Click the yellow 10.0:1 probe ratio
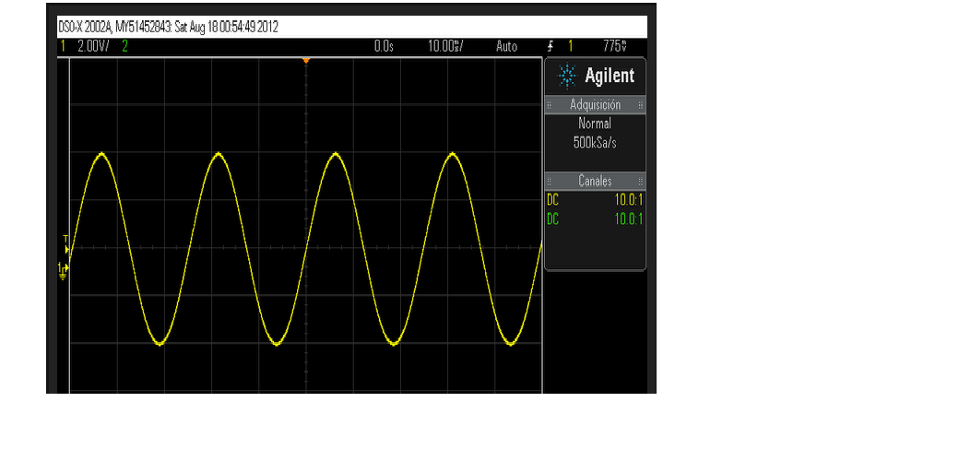This screenshot has height=461, width=959. point(629,200)
